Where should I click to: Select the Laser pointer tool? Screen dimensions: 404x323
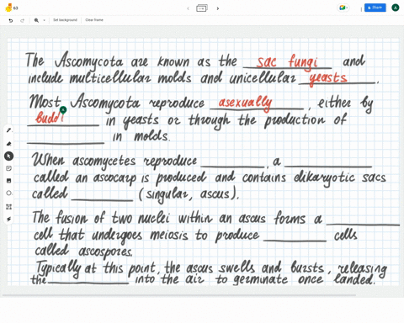[x=8, y=219]
